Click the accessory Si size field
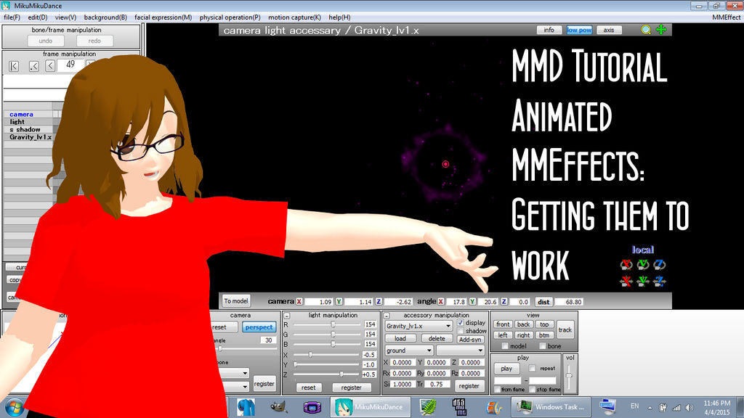744x418 pixels. coord(403,385)
